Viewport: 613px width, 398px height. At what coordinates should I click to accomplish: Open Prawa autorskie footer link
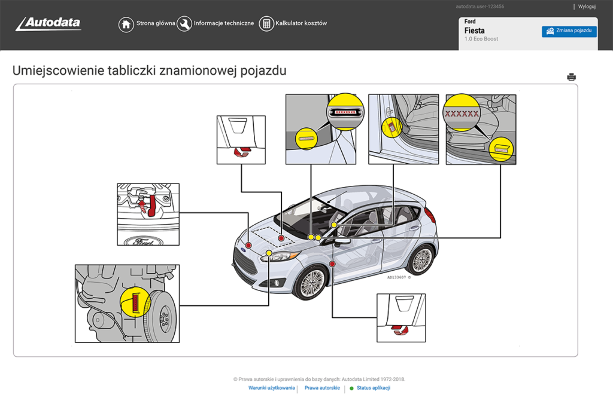pos(322,388)
